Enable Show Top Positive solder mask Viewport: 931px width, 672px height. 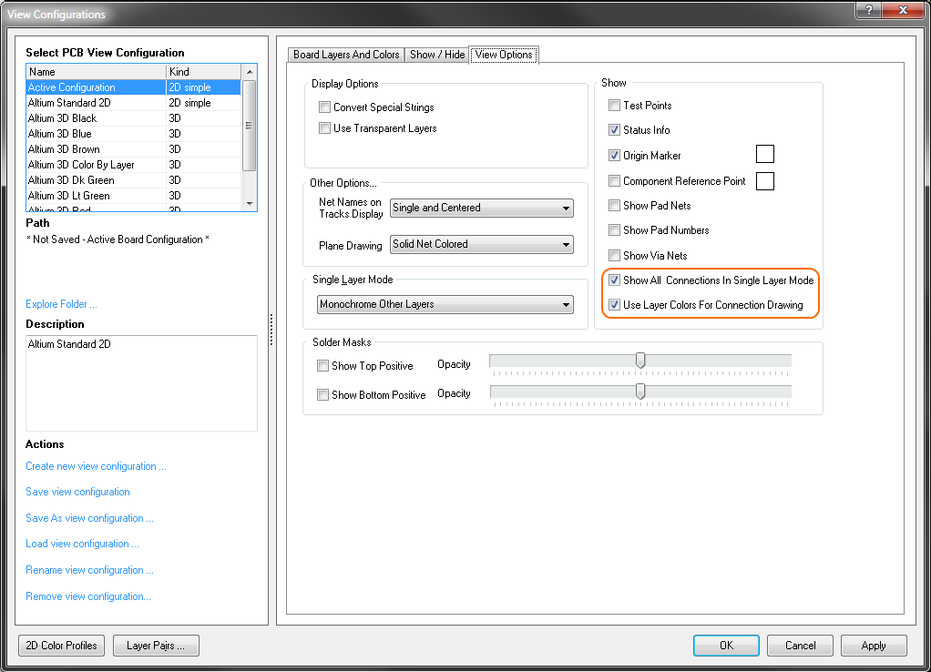(323, 366)
